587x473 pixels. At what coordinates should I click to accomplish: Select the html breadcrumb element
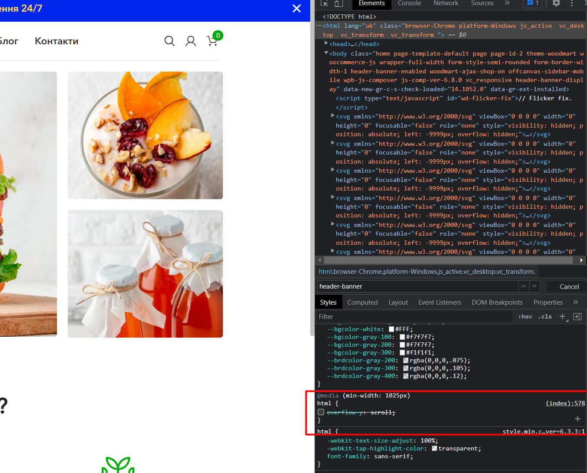point(427,272)
